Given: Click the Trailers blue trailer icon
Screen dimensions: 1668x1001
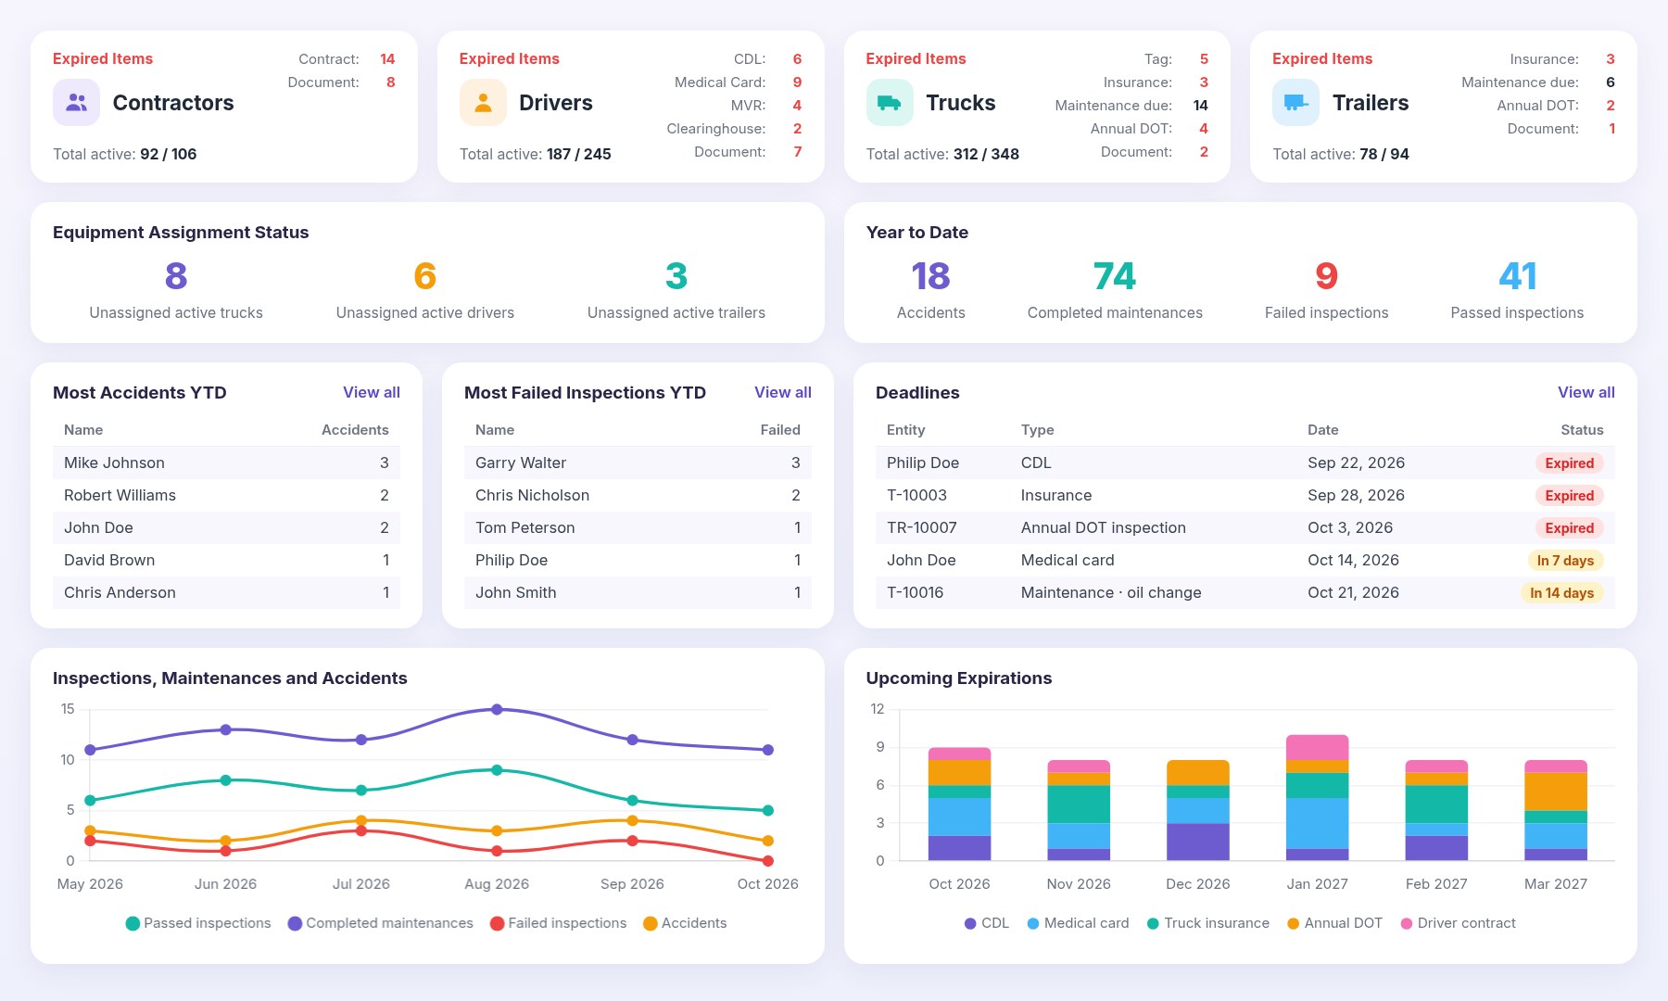Looking at the screenshot, I should [1295, 103].
